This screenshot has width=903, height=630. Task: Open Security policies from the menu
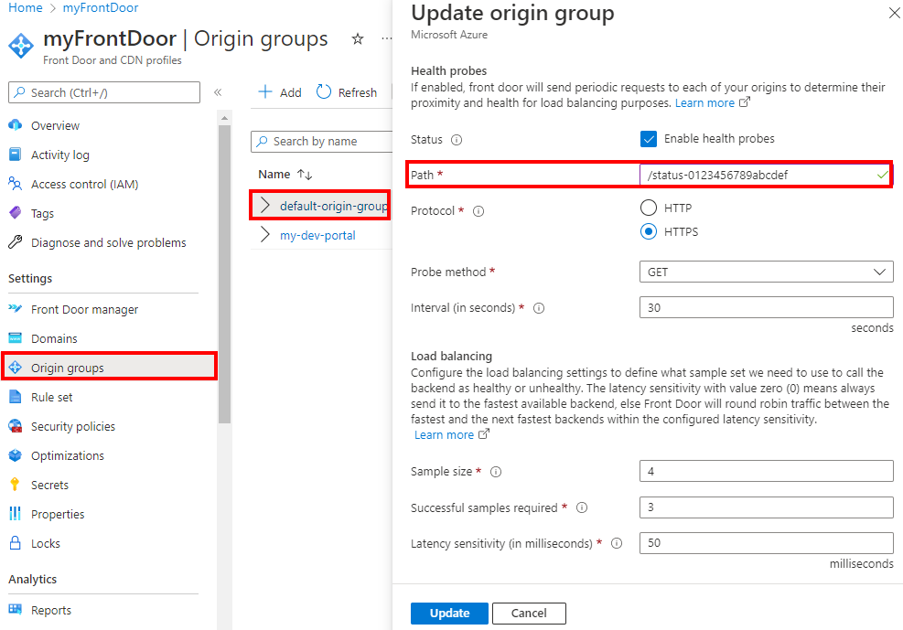(73, 426)
